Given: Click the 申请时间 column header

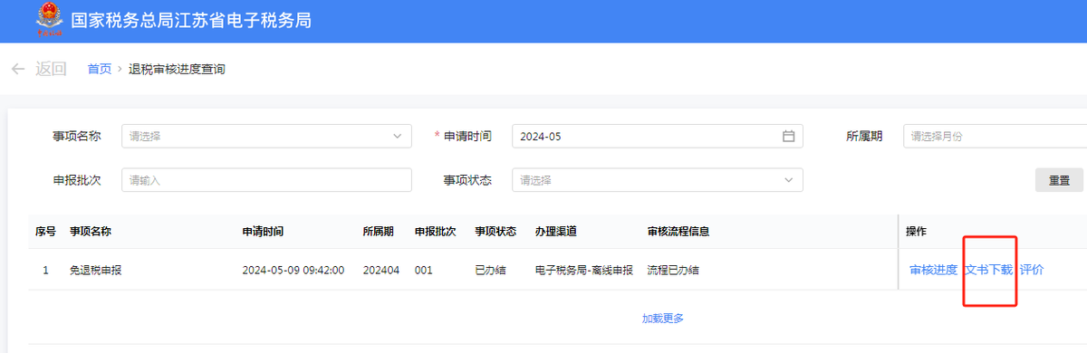Looking at the screenshot, I should click(263, 232).
